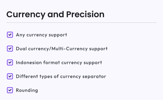Select the Different types of currency separator label
Screen dimensions: 163x100
click(61, 76)
